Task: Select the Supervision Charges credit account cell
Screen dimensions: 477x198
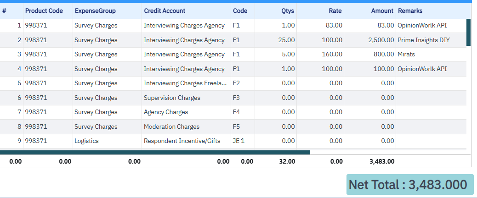Action: pos(186,98)
